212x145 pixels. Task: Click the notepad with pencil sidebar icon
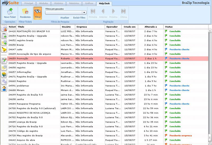[x=4, y=60]
